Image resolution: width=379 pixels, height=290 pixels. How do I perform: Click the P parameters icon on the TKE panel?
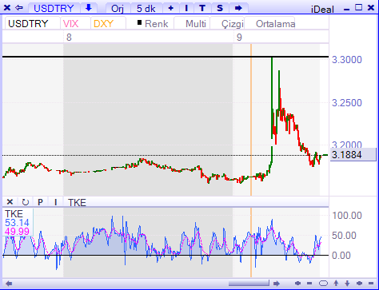[40, 202]
